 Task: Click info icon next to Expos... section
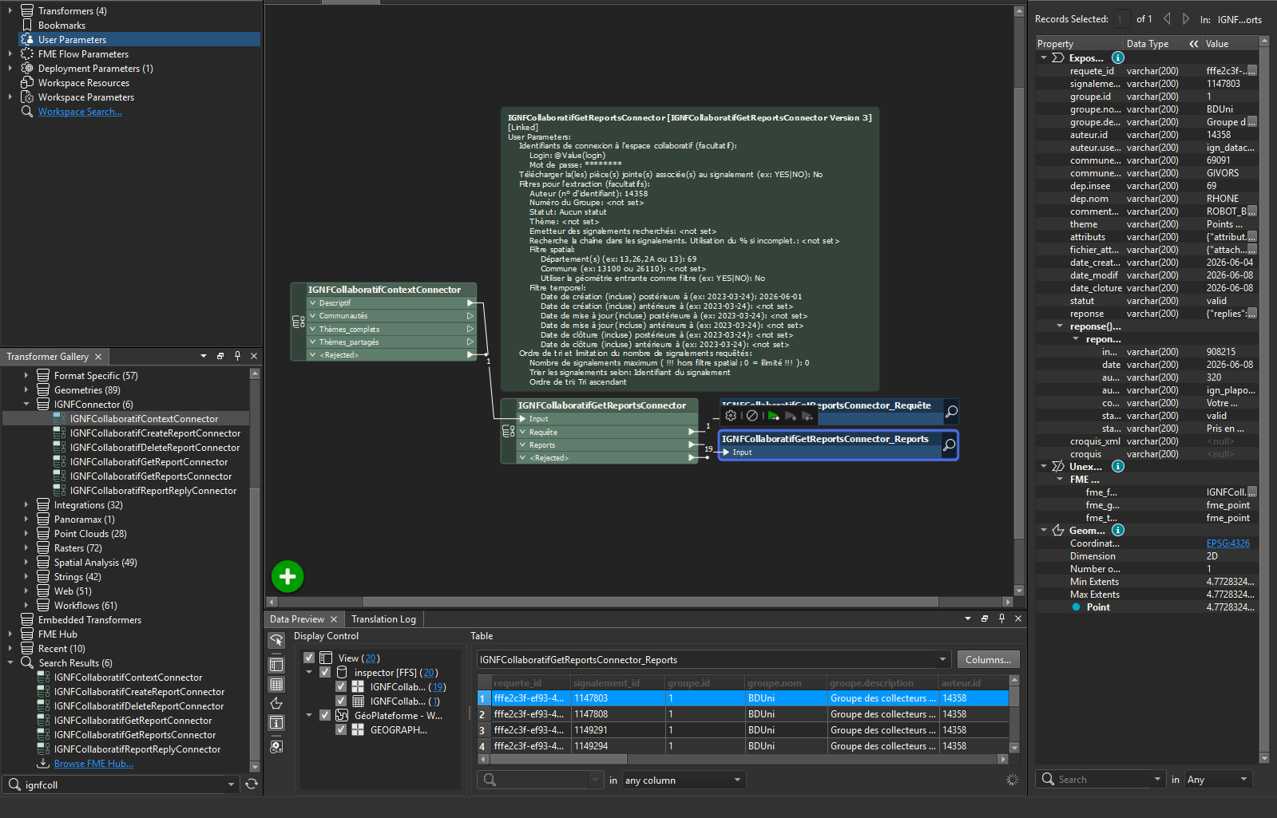[1118, 57]
